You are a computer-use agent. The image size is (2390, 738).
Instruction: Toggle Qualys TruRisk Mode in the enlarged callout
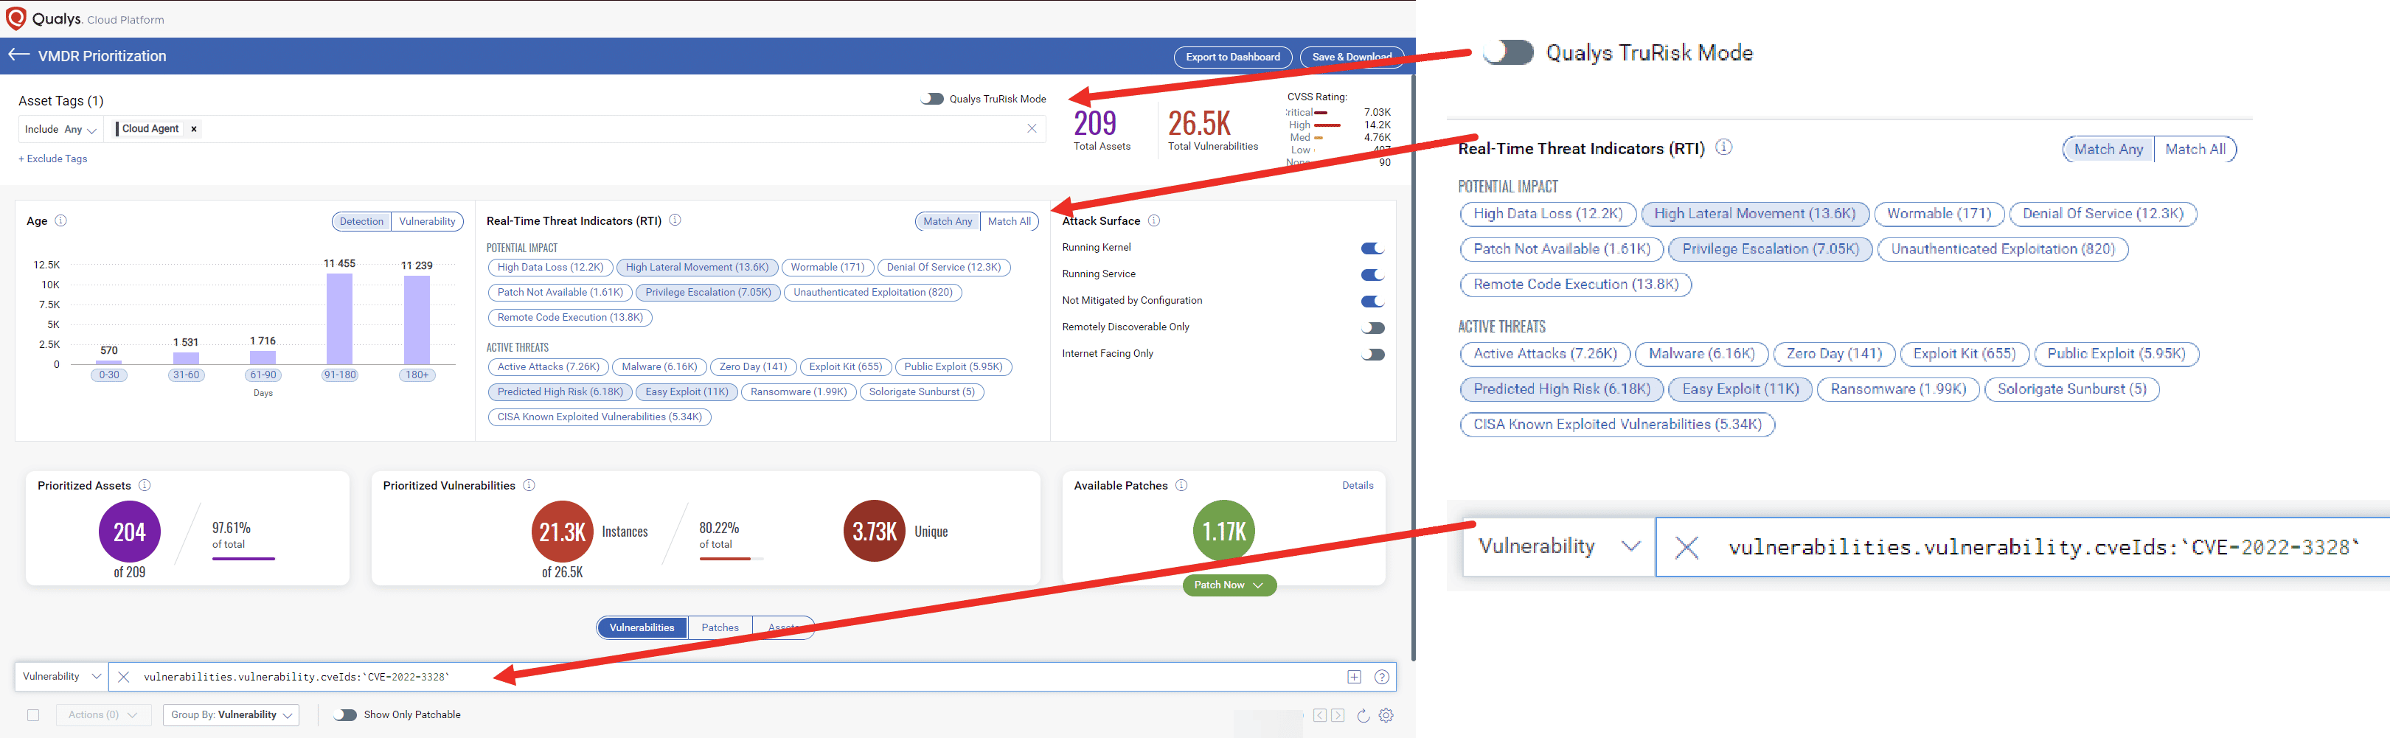(1507, 52)
